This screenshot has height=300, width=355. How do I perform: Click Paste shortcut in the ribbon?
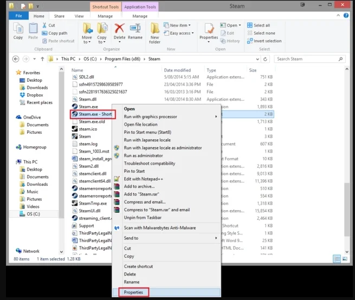pos(59,41)
